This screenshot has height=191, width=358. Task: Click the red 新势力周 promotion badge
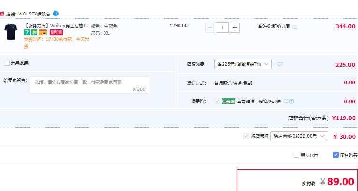click(56, 32)
